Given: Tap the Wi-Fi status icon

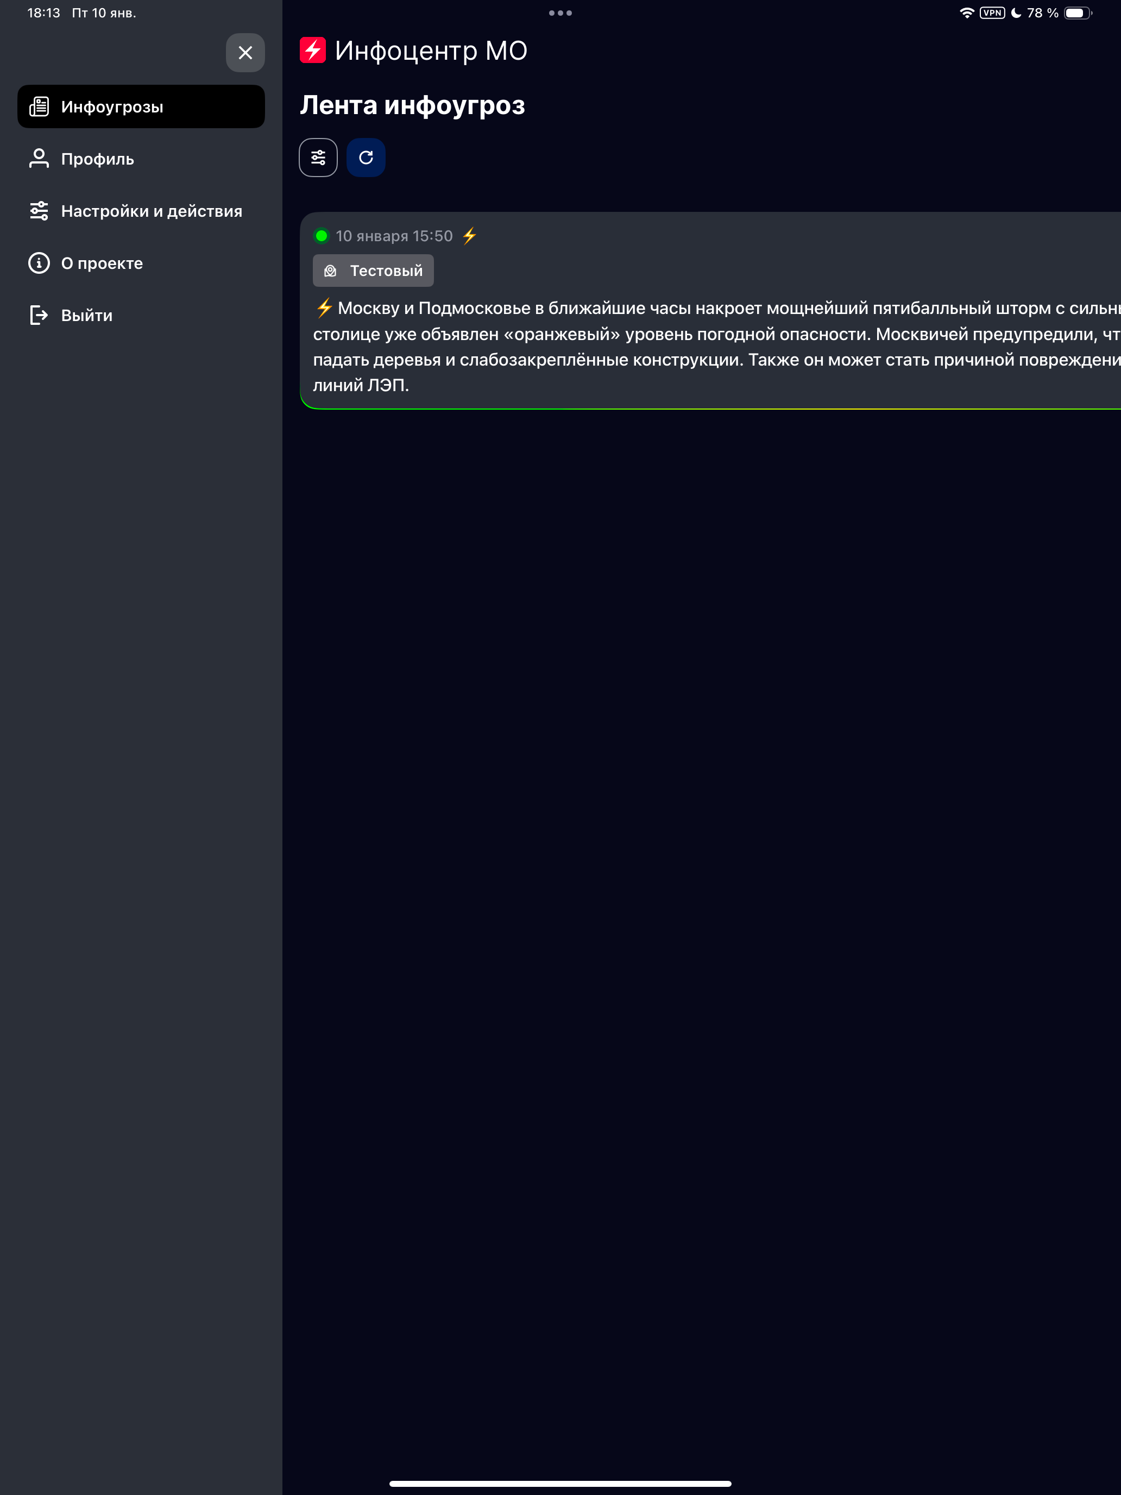Looking at the screenshot, I should click(967, 13).
